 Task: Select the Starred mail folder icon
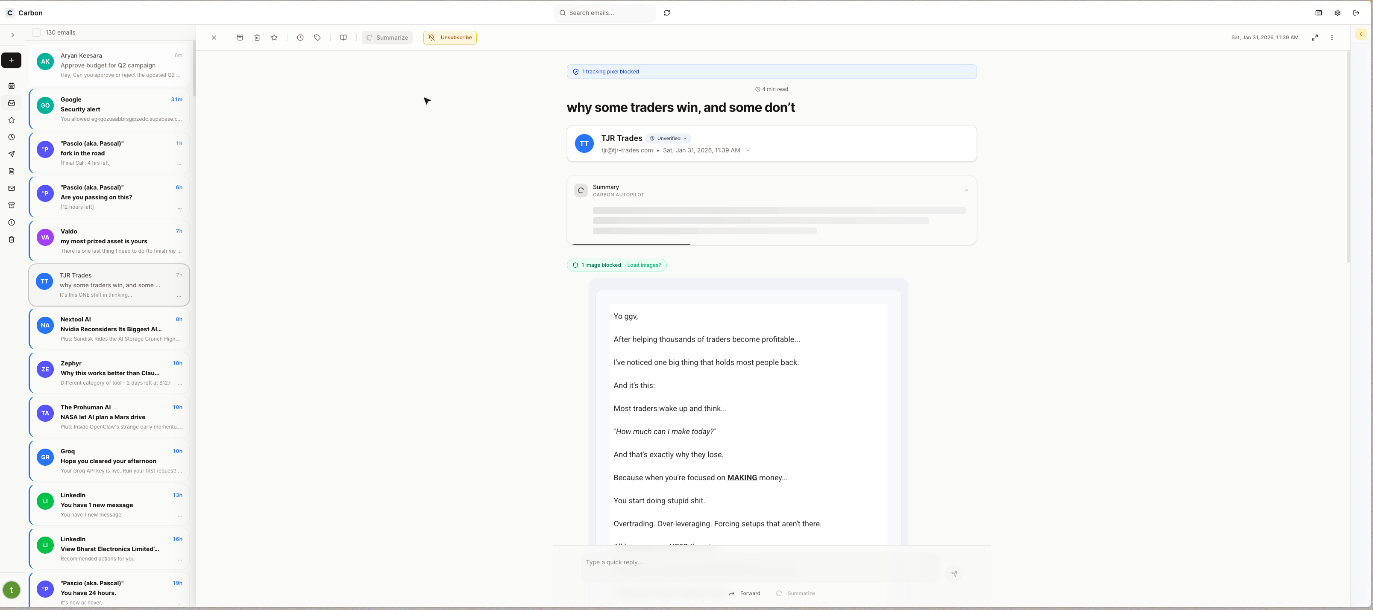coord(11,120)
